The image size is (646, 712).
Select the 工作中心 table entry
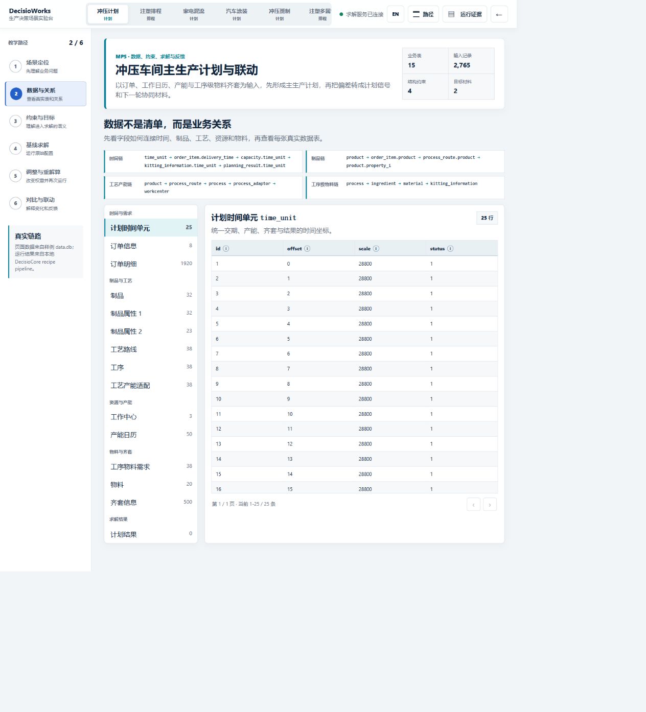pos(151,417)
